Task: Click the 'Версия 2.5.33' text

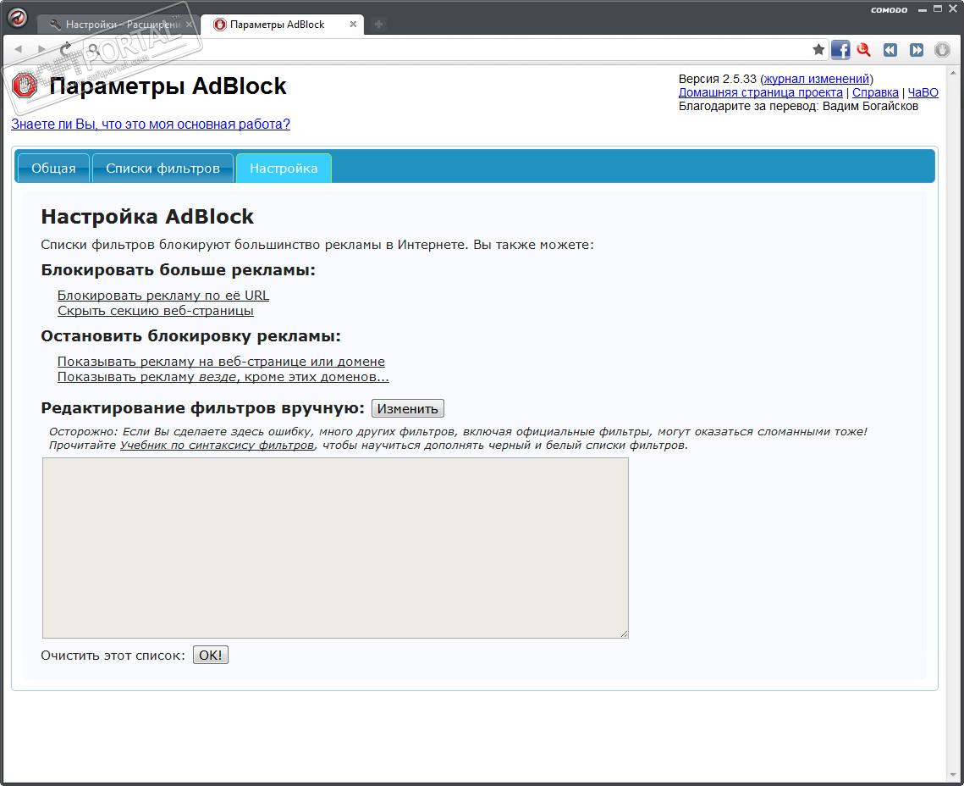Action: point(718,79)
